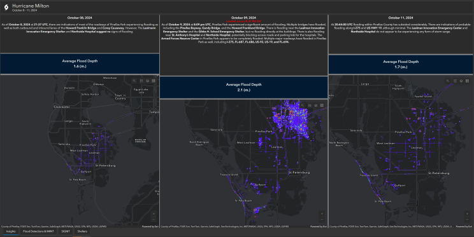Open search on the October 09 map
474x237 pixels.
(303, 105)
